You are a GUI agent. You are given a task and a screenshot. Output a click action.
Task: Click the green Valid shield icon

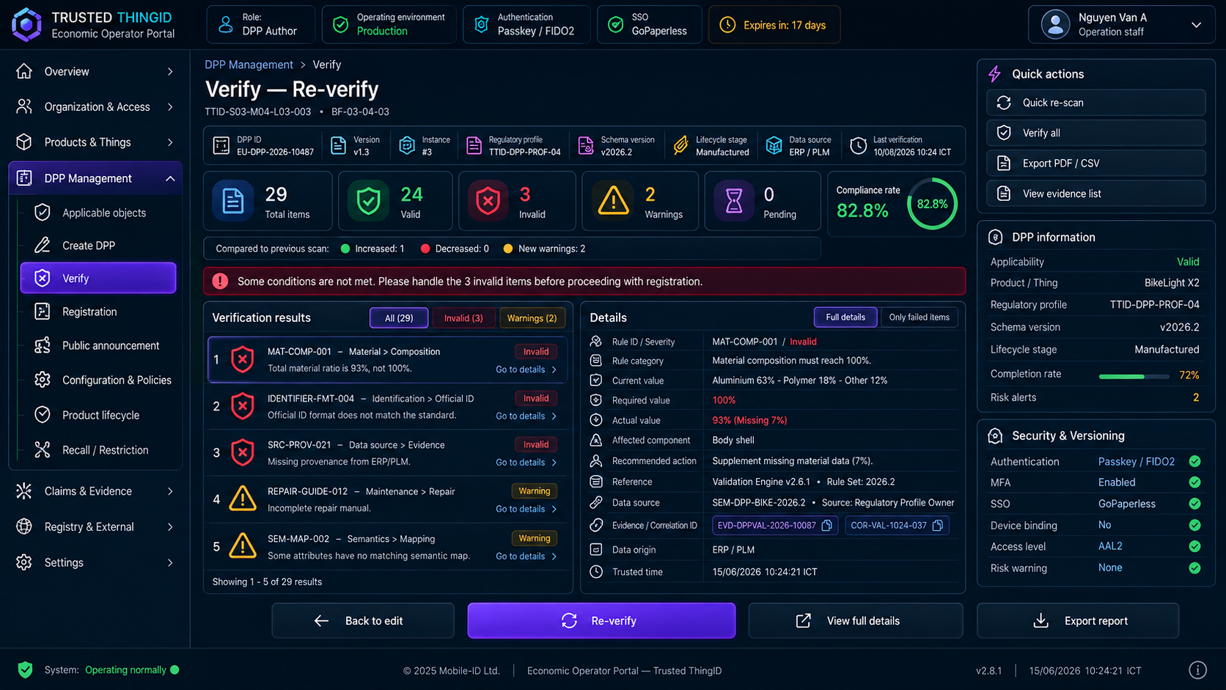(368, 201)
